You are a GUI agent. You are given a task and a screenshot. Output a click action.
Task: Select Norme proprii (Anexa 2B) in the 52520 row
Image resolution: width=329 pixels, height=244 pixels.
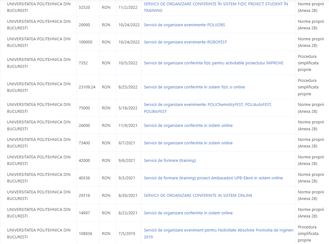point(311,7)
